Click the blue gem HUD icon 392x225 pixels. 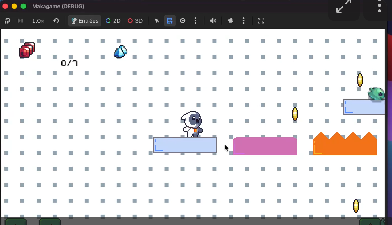coord(121,52)
